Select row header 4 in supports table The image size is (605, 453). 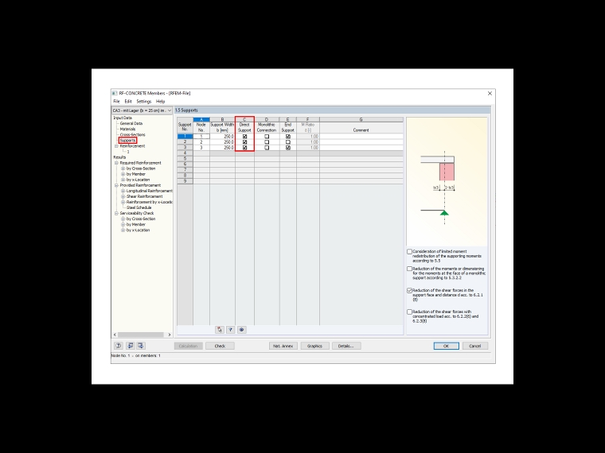click(x=185, y=153)
